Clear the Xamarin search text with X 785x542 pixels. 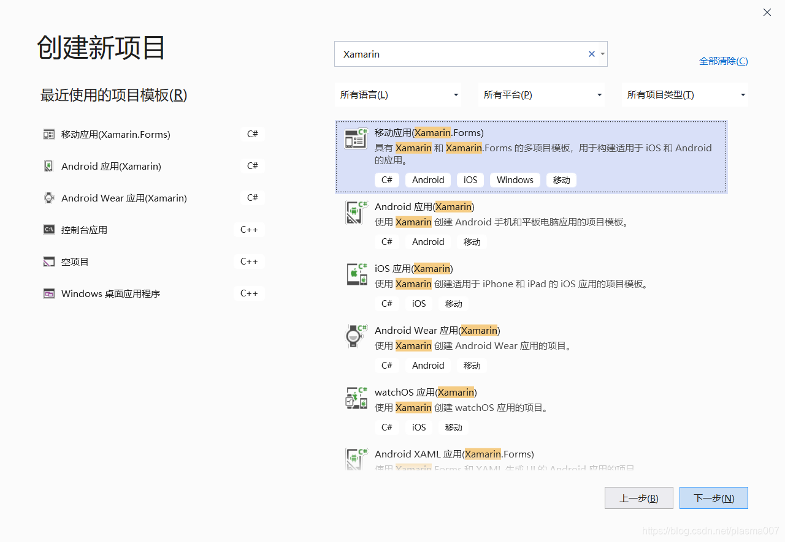592,54
